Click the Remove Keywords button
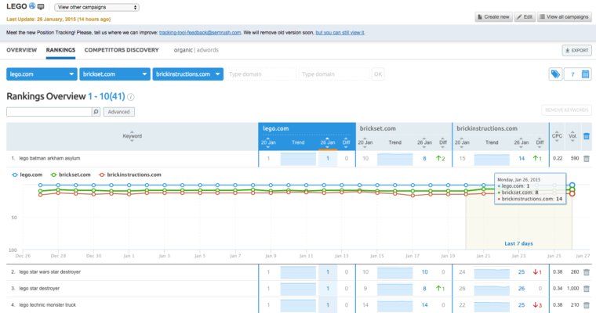 point(566,110)
